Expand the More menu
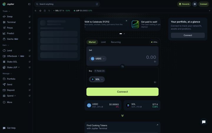Screen dimensions: 212x133 pos(16,102)
